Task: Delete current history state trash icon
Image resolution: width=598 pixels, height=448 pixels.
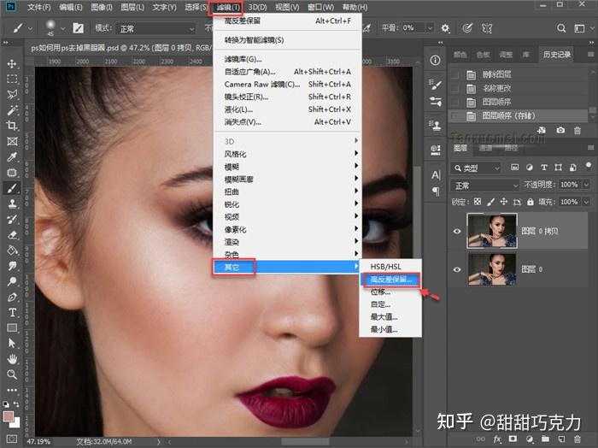Action: pos(577,130)
